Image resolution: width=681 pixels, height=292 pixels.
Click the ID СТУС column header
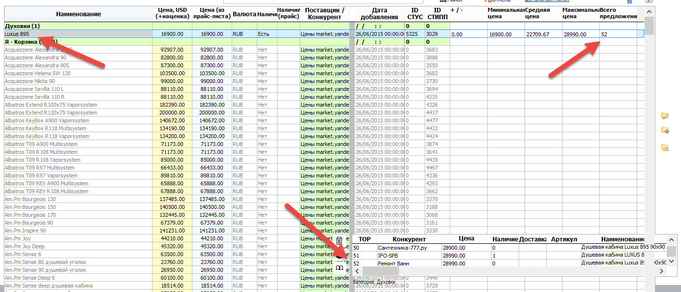click(415, 14)
